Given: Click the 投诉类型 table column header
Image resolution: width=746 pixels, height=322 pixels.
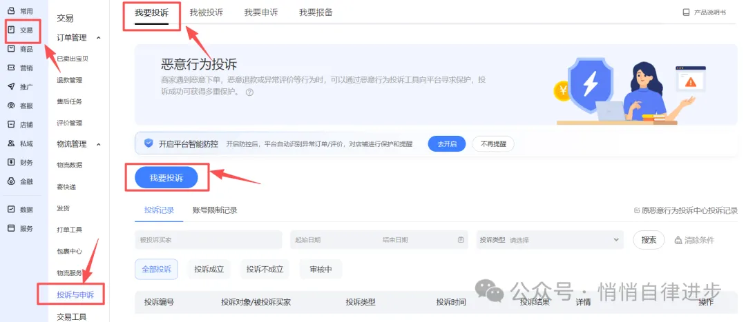Looking at the screenshot, I should [x=361, y=302].
